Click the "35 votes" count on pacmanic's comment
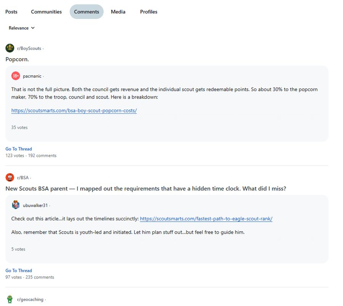The image size is (343, 306). [x=19, y=127]
